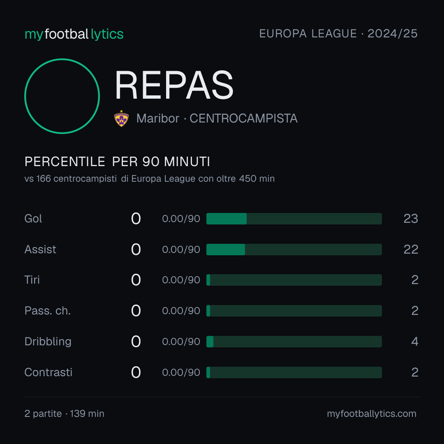
Task: Click the myfootballytics logo
Action: click(x=74, y=34)
